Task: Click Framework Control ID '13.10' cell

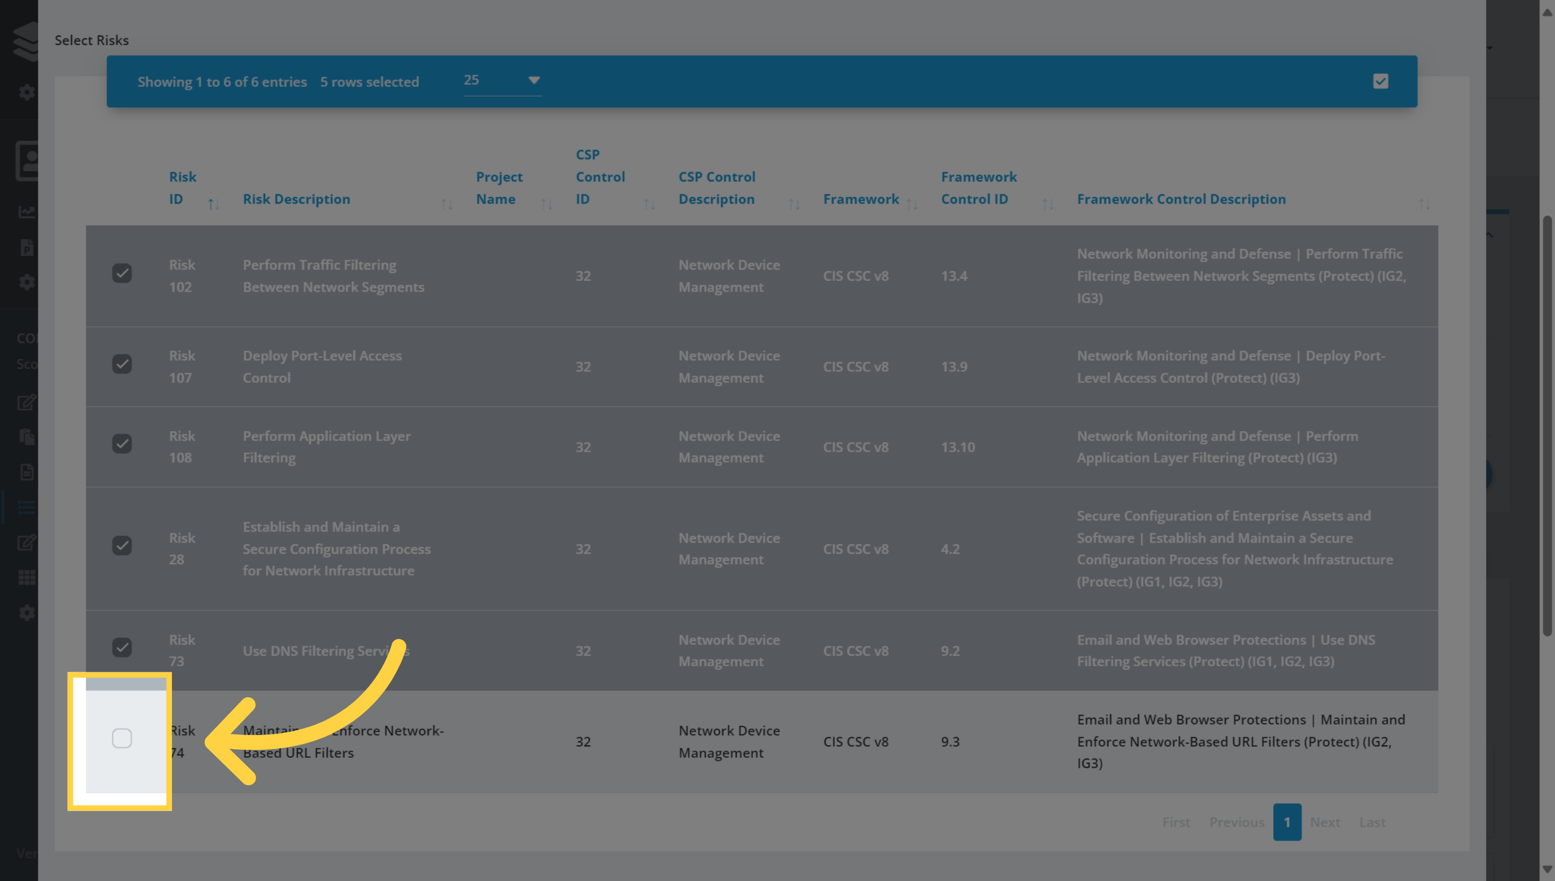Action: click(x=958, y=447)
